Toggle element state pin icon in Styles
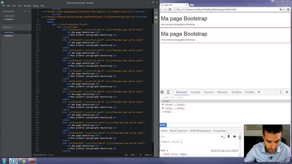 (229, 137)
